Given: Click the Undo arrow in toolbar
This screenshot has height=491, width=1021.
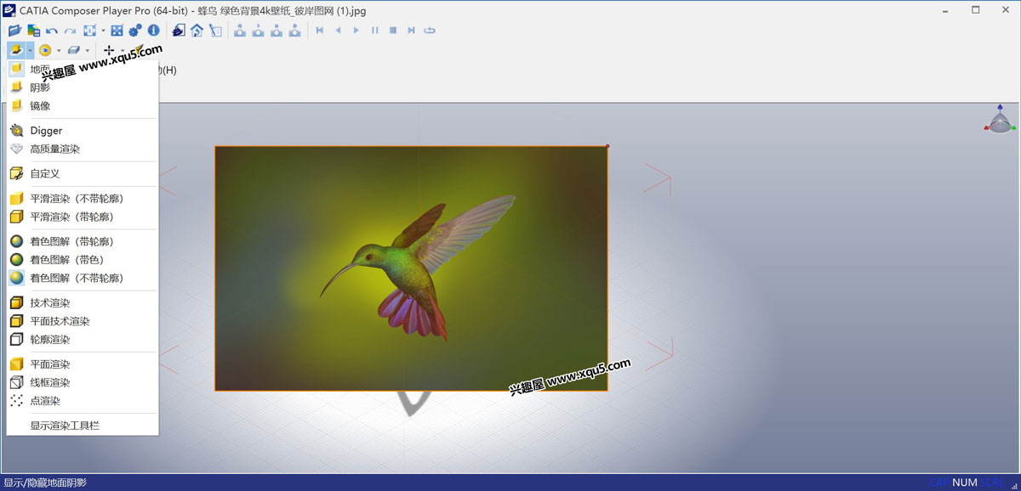Looking at the screenshot, I should click(52, 31).
